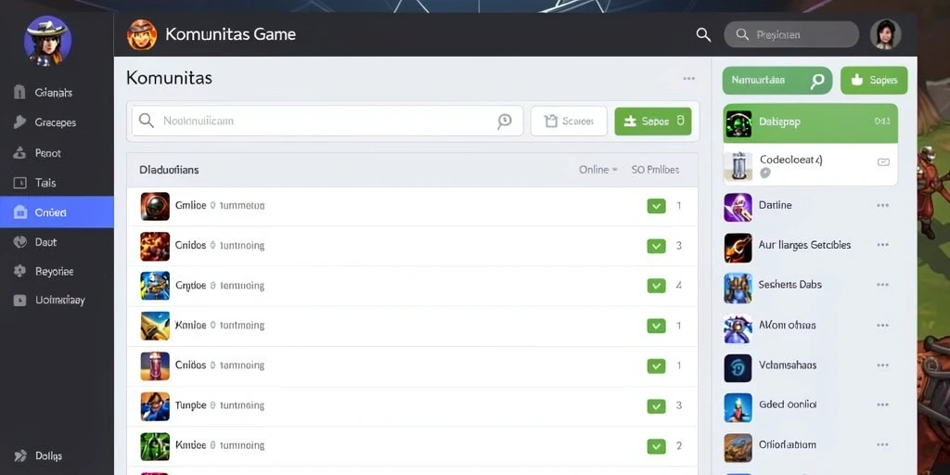This screenshot has height=475, width=950.
Task: Select the highlighted Cnided sidebar item
Action: [x=57, y=212]
